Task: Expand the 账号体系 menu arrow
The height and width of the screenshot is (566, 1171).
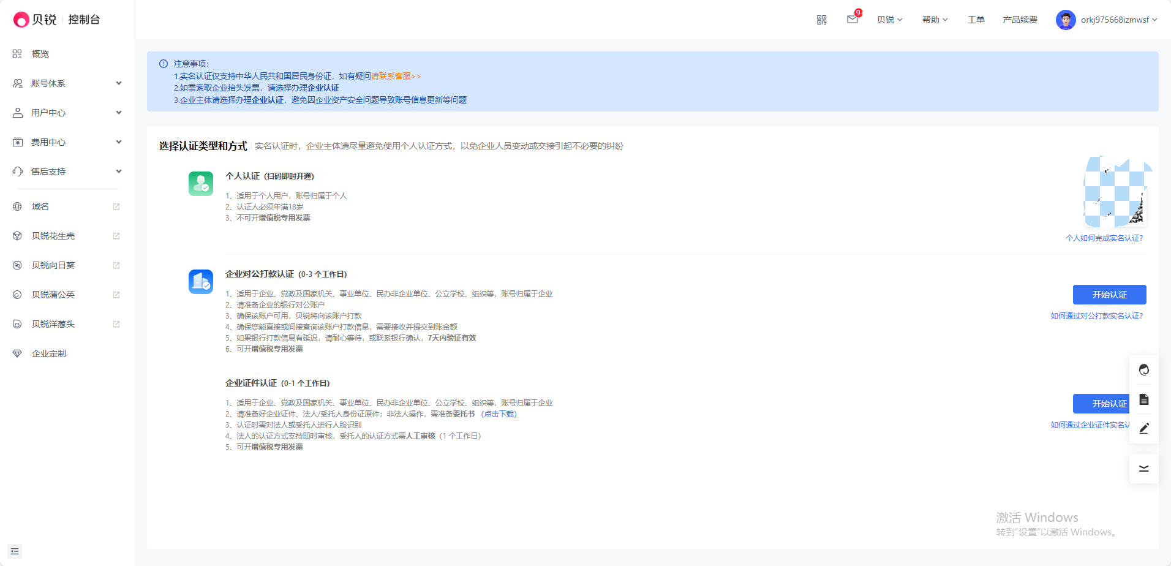Action: point(119,83)
